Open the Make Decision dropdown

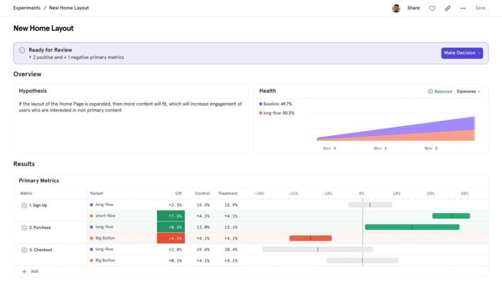(x=461, y=53)
